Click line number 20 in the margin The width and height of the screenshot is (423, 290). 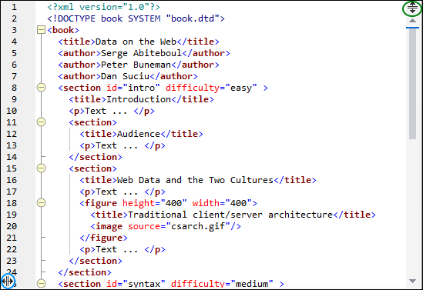tap(12, 226)
